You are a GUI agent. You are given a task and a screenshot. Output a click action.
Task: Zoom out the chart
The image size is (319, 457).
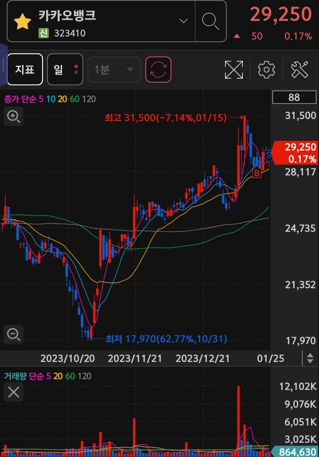[x=13, y=334]
